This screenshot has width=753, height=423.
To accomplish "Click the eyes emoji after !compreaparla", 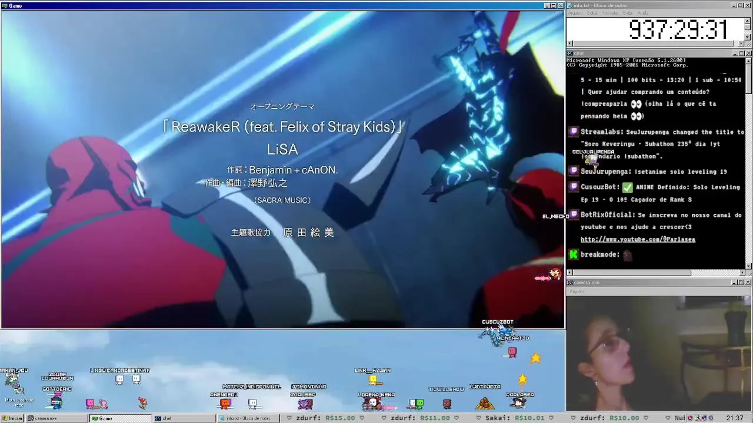I will pos(635,104).
